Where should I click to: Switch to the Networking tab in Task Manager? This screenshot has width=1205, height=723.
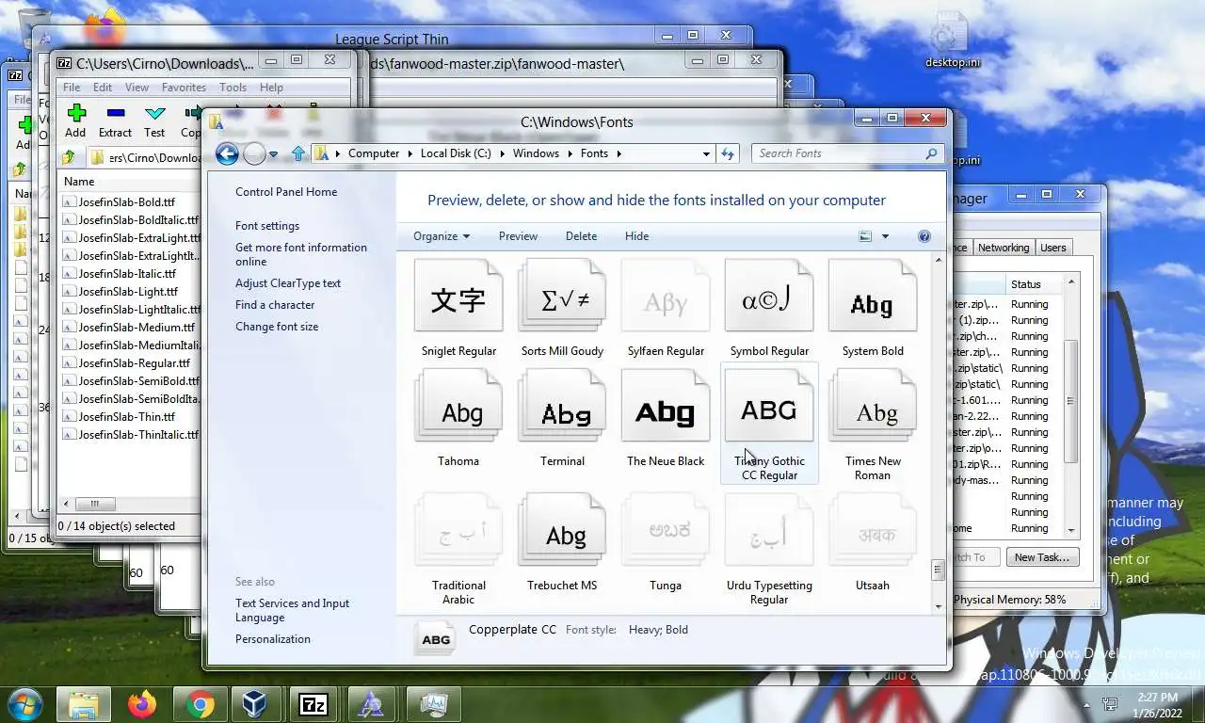[1003, 248]
